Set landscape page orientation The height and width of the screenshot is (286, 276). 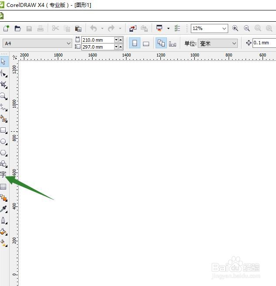click(146, 43)
